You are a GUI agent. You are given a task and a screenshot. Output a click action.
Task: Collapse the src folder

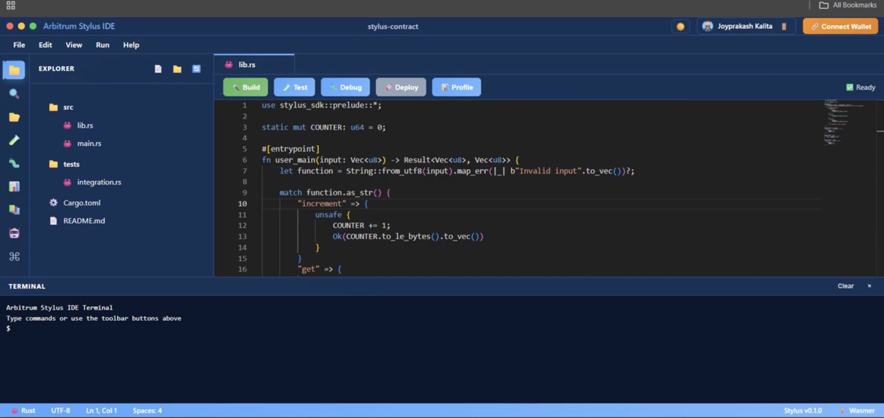pyautogui.click(x=61, y=107)
